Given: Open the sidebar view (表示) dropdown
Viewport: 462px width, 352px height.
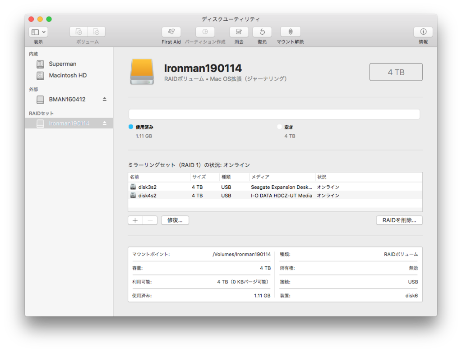Looking at the screenshot, I should (x=38, y=32).
